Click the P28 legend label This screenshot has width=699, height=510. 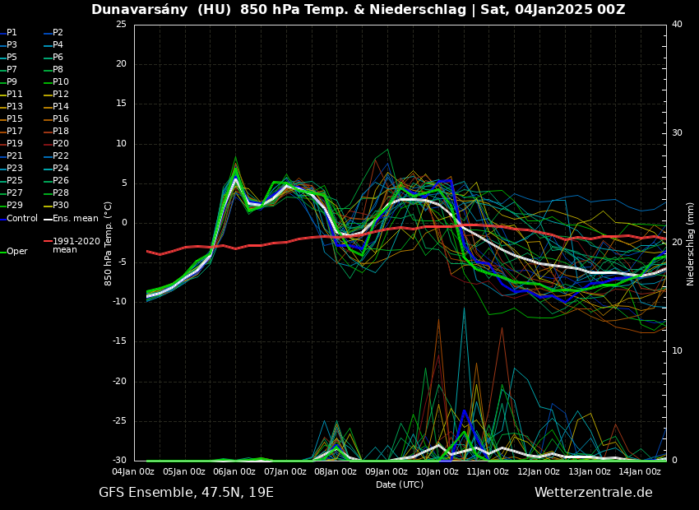[61, 193]
